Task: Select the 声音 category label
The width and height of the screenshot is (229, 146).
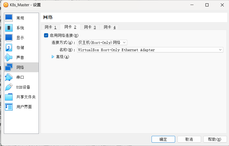Action: tap(20, 57)
